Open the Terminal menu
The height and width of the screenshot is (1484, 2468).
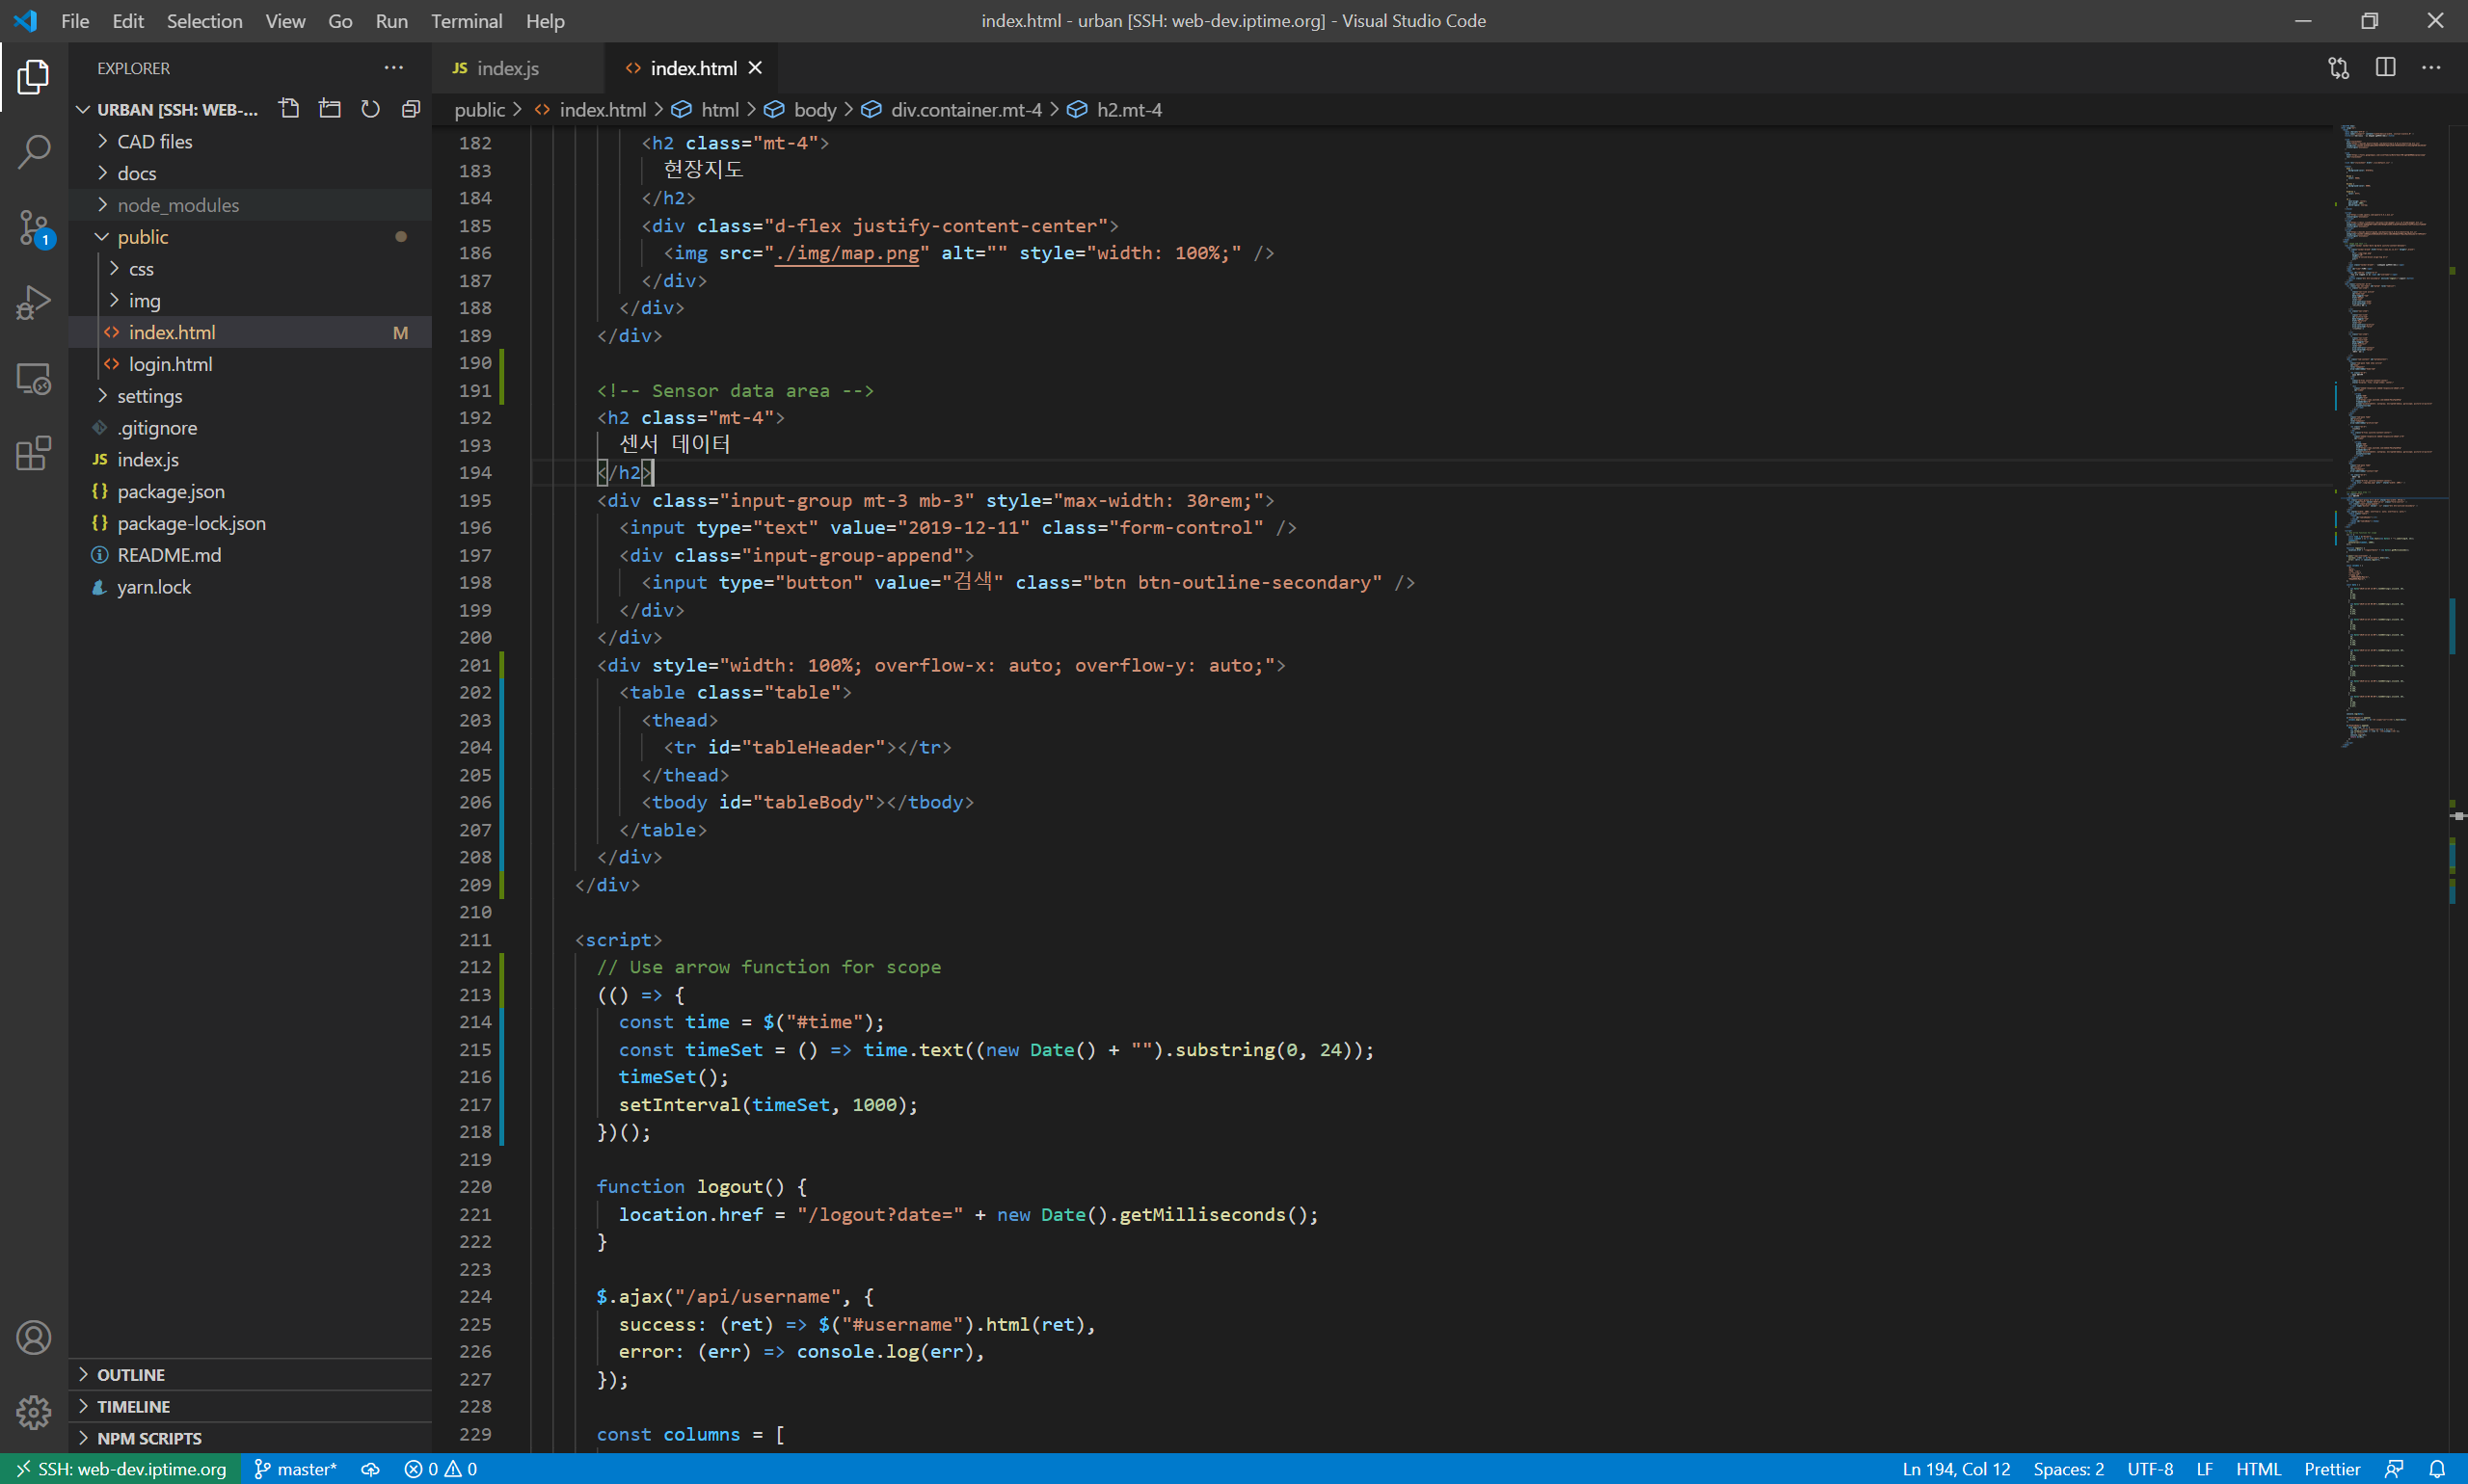(467, 21)
